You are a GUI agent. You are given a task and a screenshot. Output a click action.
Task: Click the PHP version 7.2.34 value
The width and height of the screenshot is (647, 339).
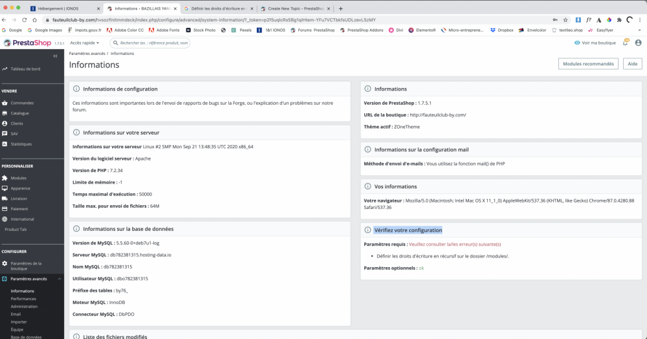(x=116, y=170)
